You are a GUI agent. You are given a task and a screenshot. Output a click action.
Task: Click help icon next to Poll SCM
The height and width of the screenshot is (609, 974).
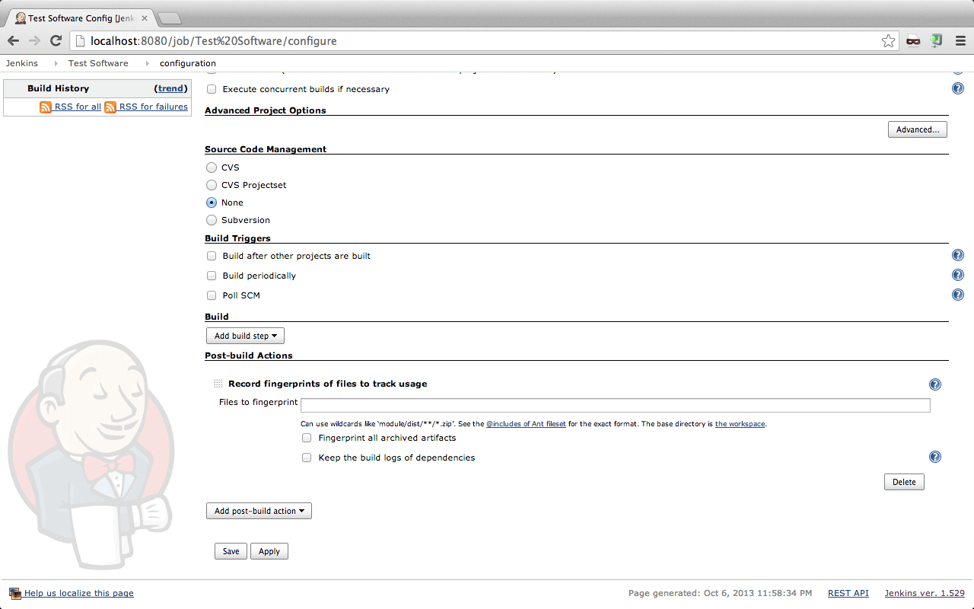[x=958, y=295]
